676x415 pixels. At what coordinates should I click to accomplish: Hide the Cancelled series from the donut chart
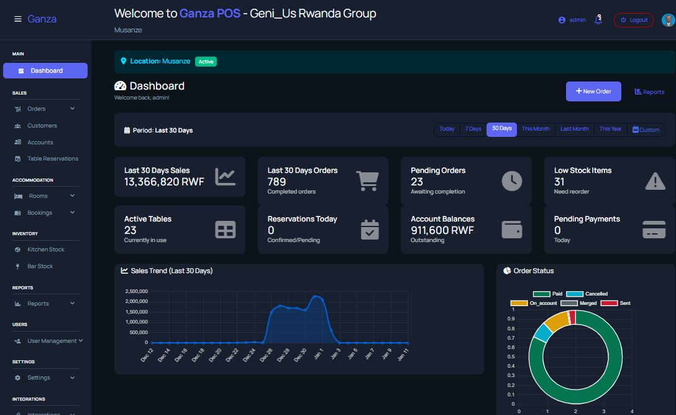click(x=587, y=294)
